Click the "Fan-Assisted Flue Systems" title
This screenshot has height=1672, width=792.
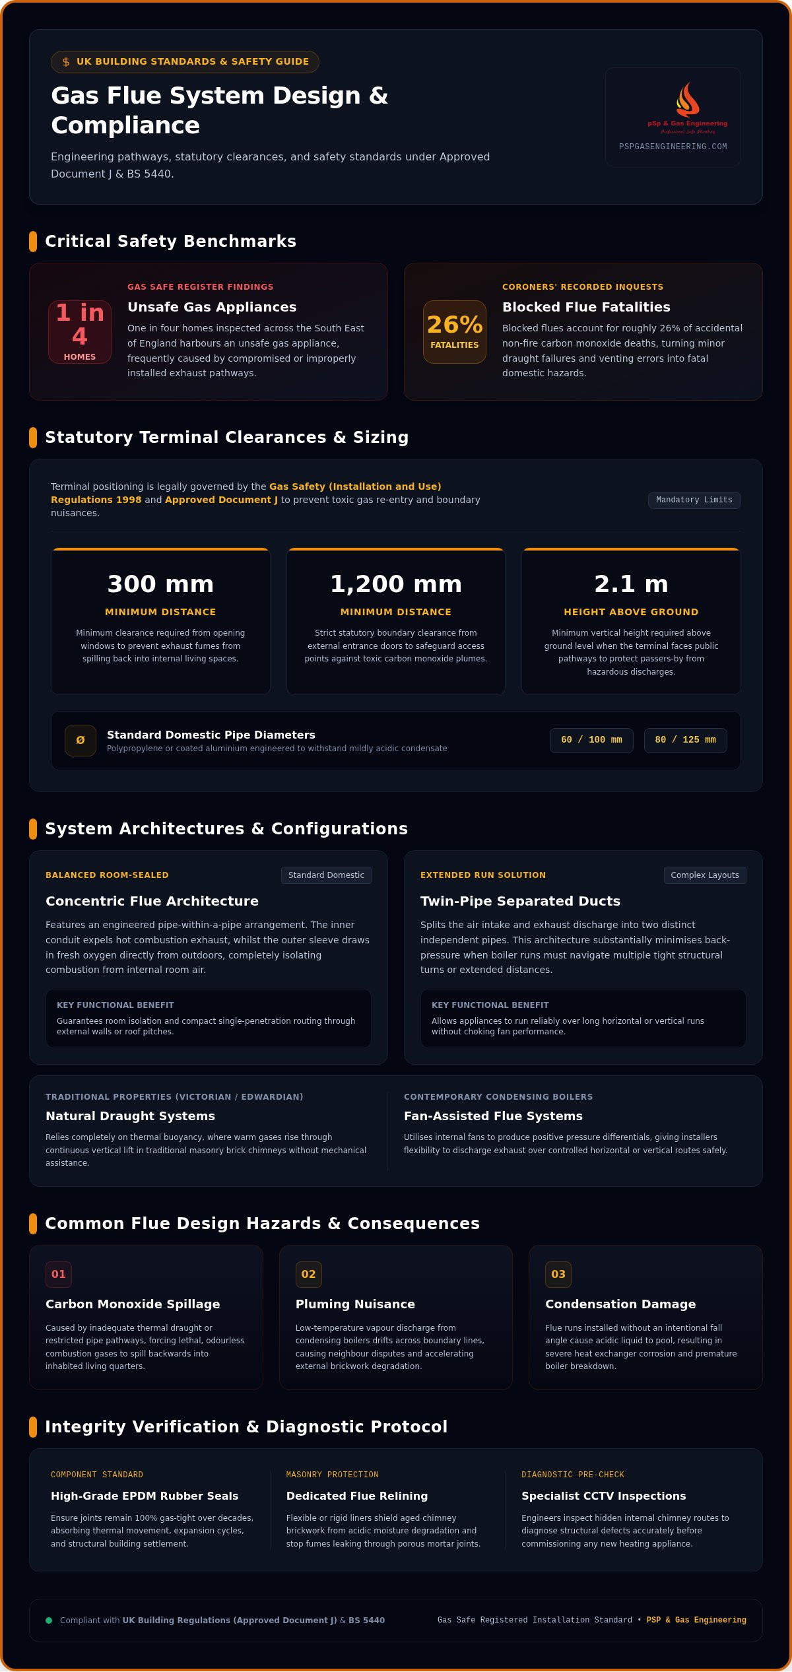(493, 1116)
